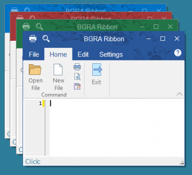Image resolution: width=192 pixels, height=175 pixels.
Task: Click the Exit arrow icon
Action: [97, 70]
